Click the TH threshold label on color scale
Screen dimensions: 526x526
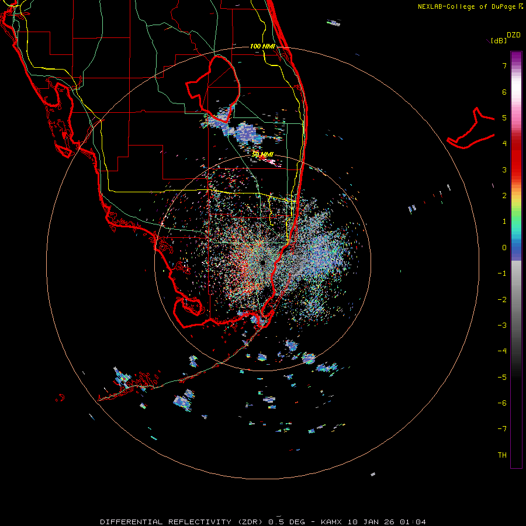[x=502, y=455]
